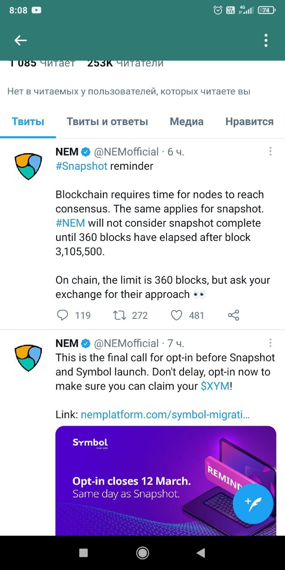The image size is (285, 570).
Task: Tap the $XYM cashtag link
Action: [215, 386]
